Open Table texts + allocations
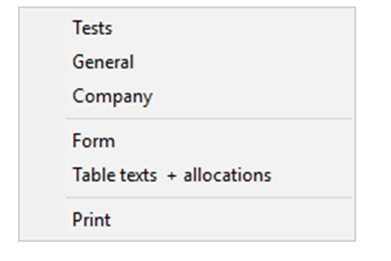Image resolution: width=391 pixels, height=261 pixels. coord(172,175)
